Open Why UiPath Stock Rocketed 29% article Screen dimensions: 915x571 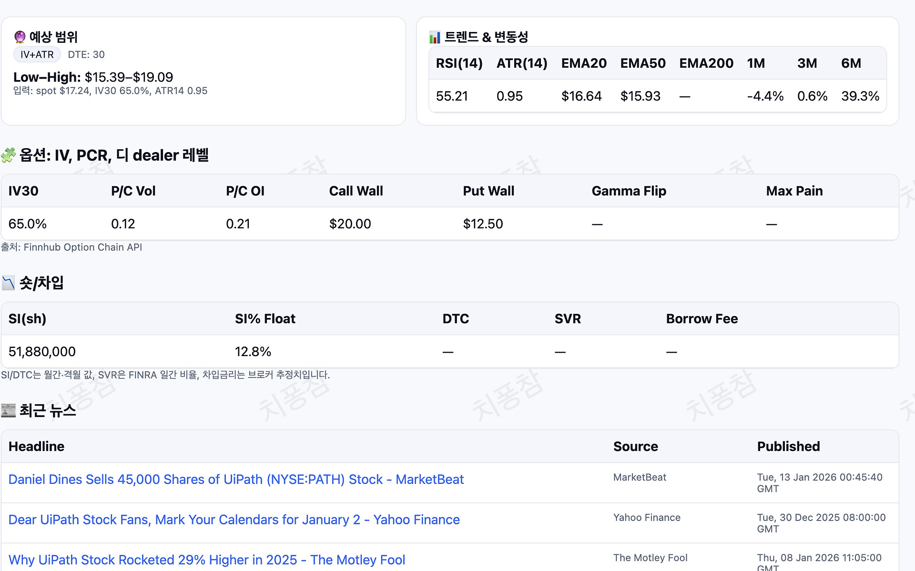[x=207, y=560]
